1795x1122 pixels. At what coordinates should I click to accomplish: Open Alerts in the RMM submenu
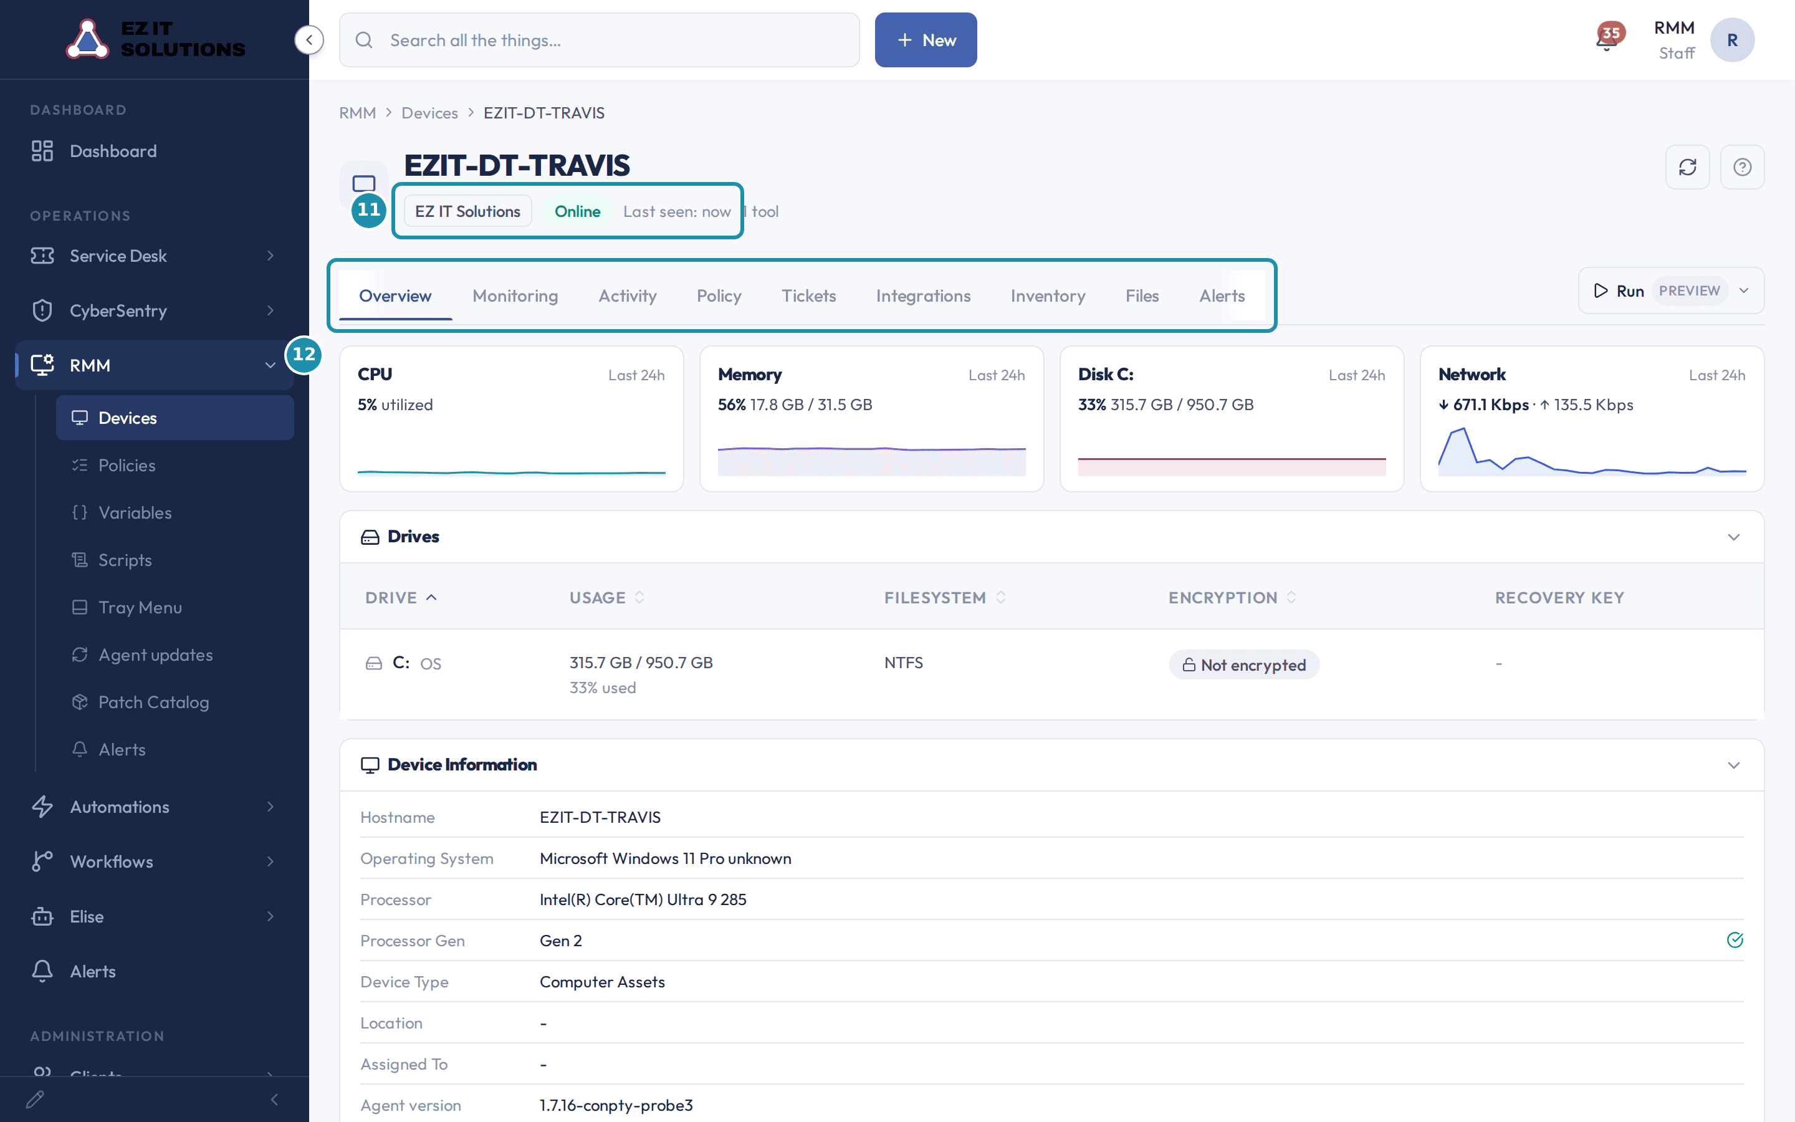[175, 749]
